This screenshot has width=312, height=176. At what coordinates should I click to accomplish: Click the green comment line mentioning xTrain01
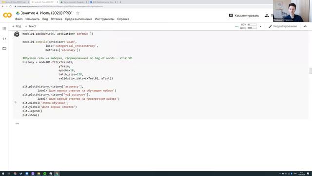pos(78,58)
